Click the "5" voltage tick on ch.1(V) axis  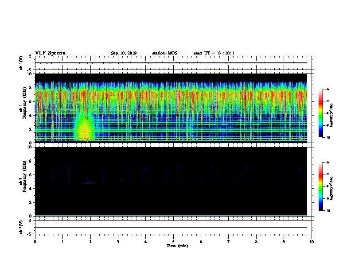(x=31, y=56)
